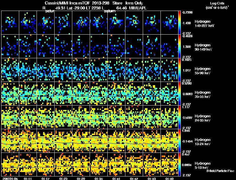This screenshot has height=180, width=236.
Task: Click the 01:41 time axis label
Action: click(x=116, y=179)
